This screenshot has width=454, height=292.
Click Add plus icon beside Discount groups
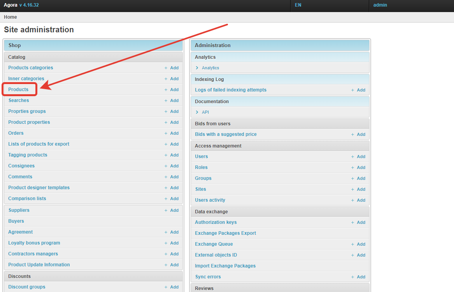[166, 287]
